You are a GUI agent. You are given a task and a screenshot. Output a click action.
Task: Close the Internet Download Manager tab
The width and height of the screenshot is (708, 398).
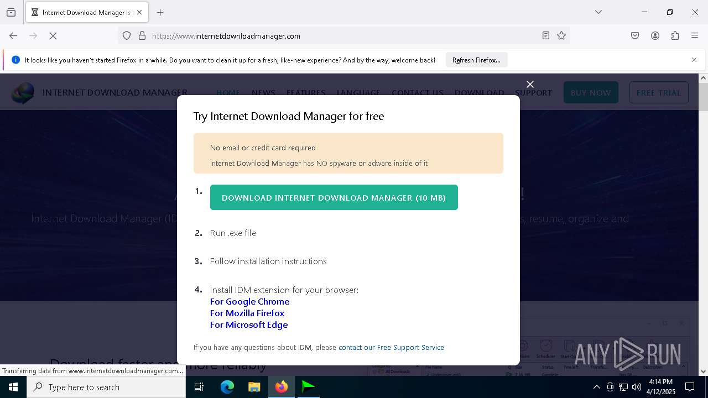pyautogui.click(x=139, y=12)
